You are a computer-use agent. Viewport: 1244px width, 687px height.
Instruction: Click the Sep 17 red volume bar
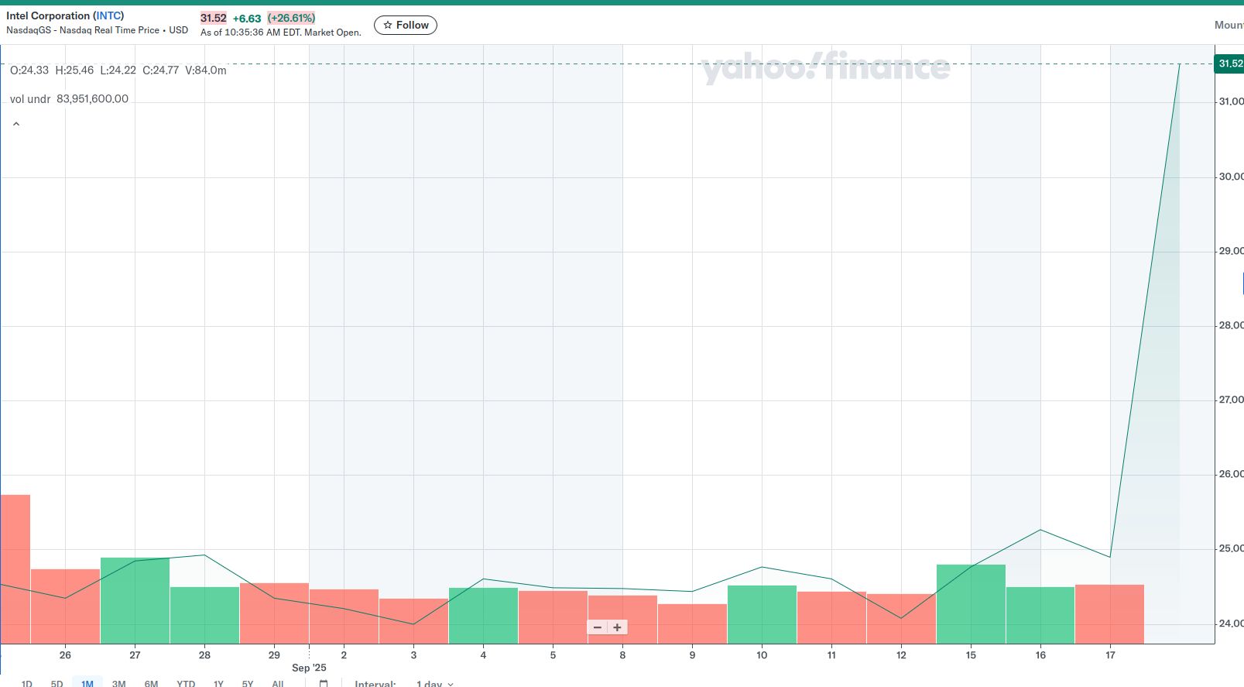point(1109,614)
